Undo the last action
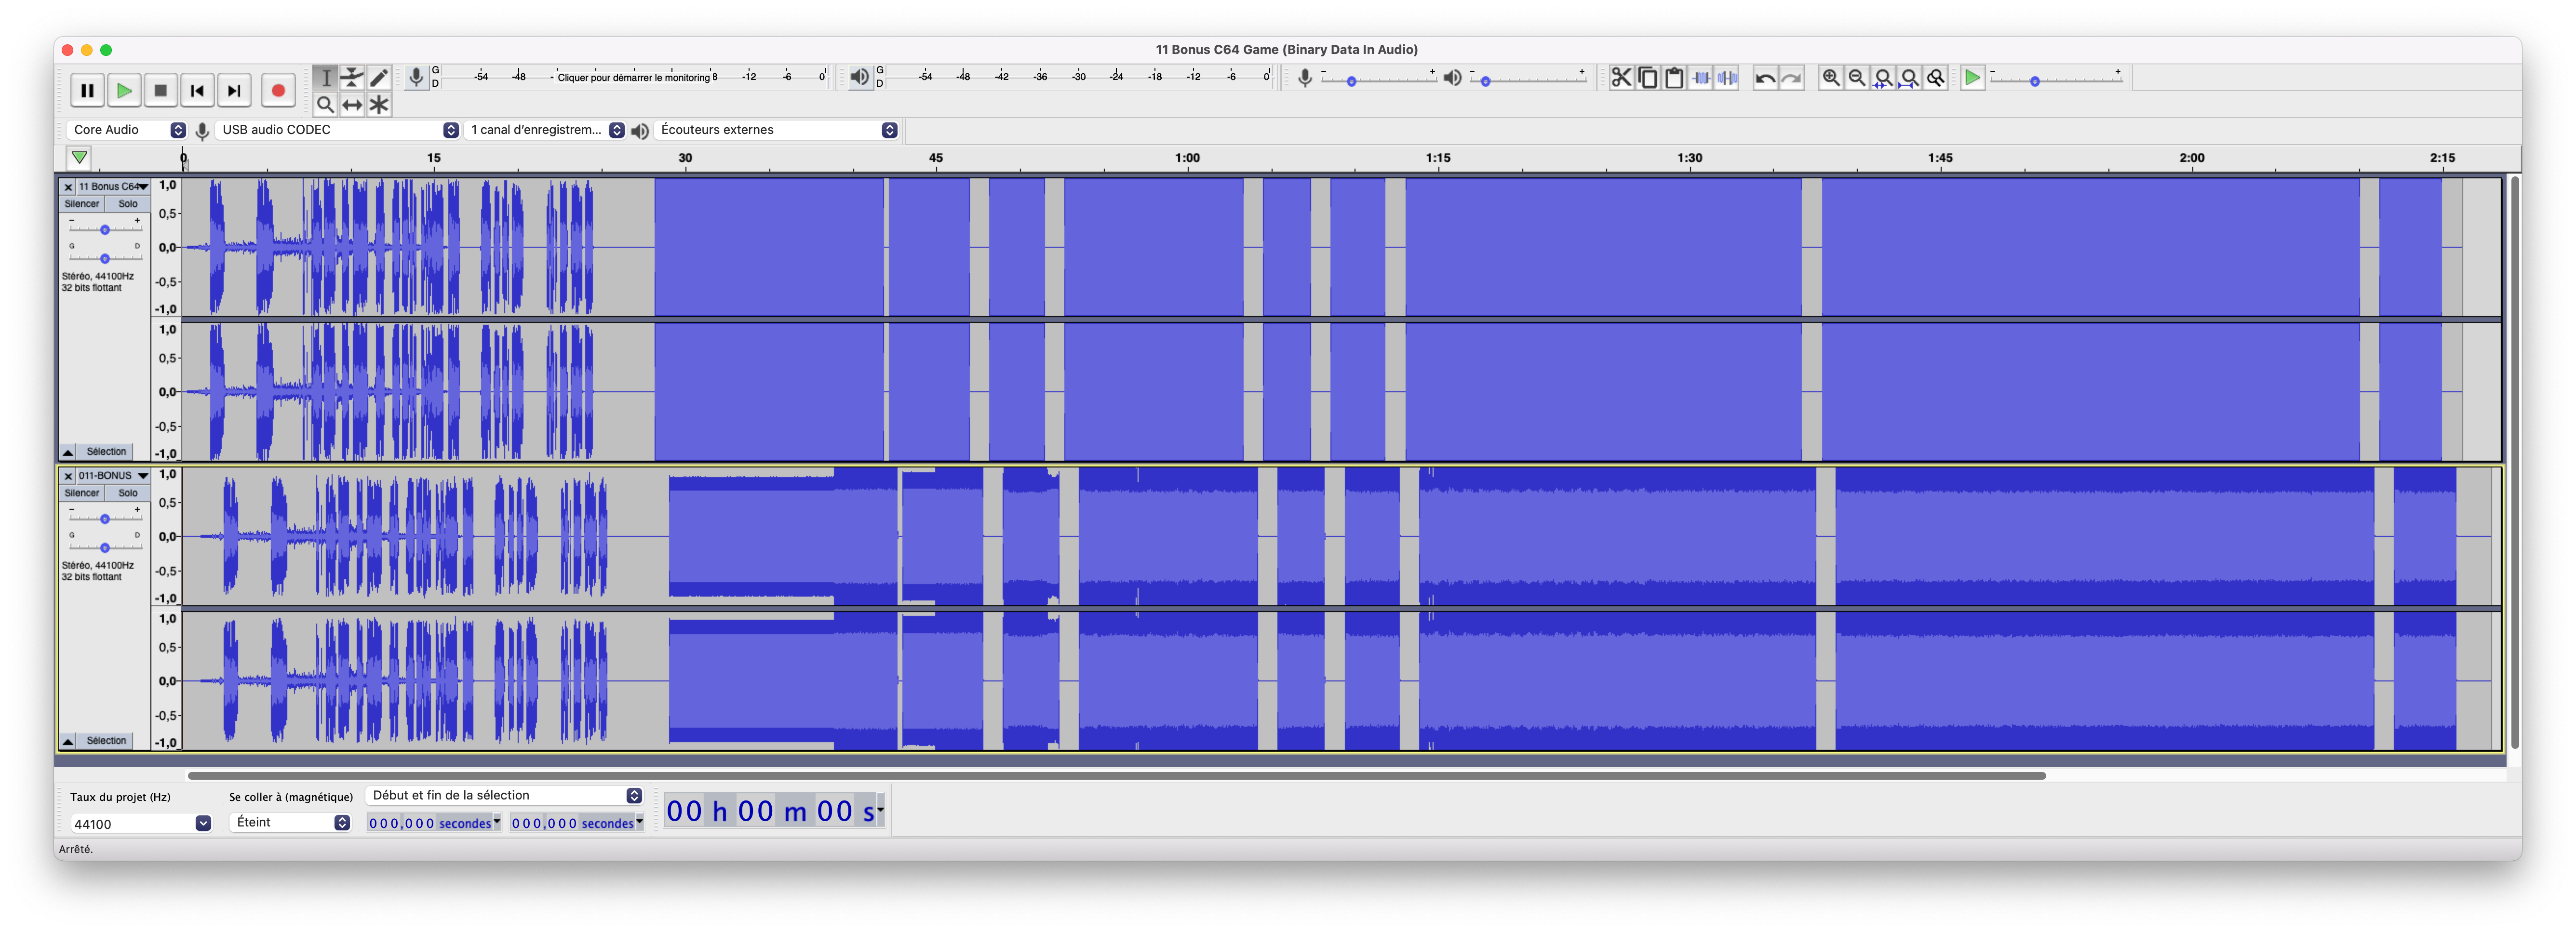Screen dimensions: 2576x932 point(1765,78)
